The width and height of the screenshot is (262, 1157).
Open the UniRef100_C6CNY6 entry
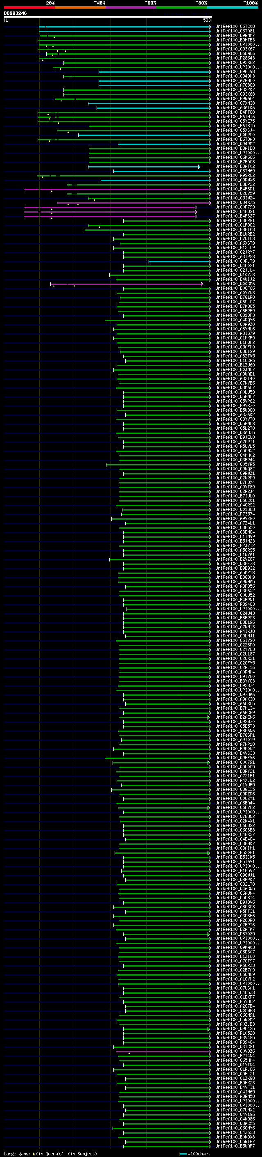pyautogui.click(x=235, y=1128)
